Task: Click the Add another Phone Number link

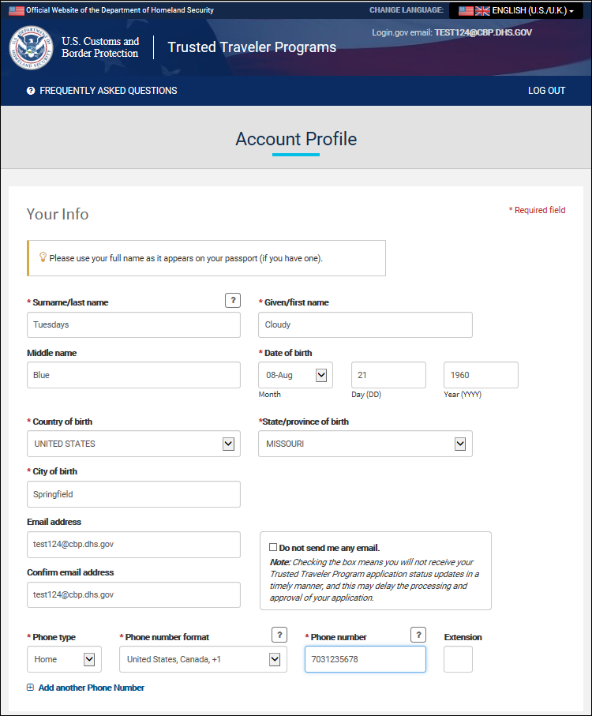Action: (91, 688)
